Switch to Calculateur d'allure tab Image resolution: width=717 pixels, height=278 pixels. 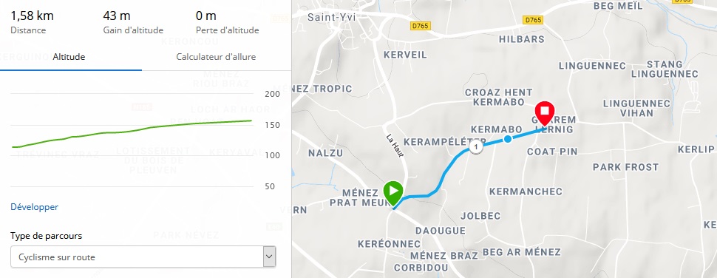click(216, 57)
